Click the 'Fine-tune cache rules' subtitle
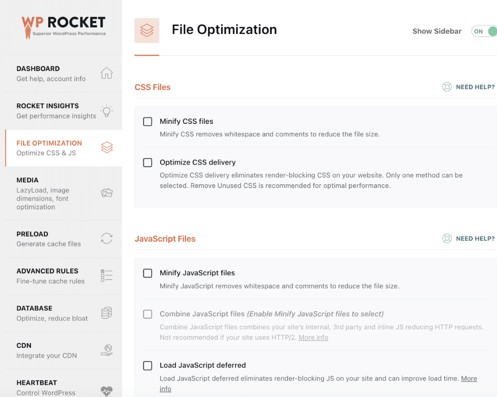The image size is (497, 397). (x=51, y=281)
